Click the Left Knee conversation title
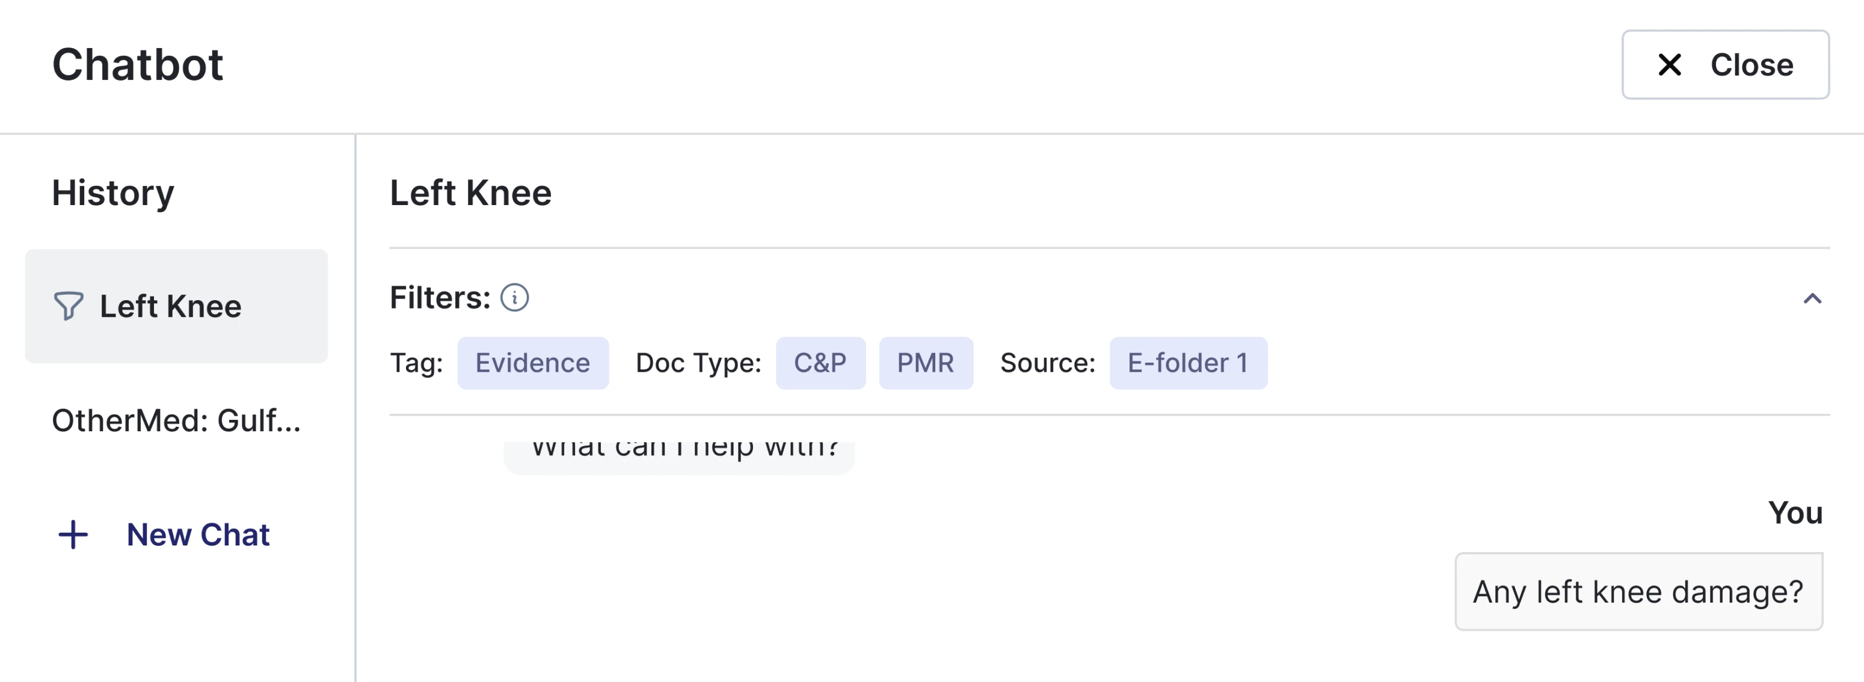The image size is (1864, 682). click(x=470, y=192)
